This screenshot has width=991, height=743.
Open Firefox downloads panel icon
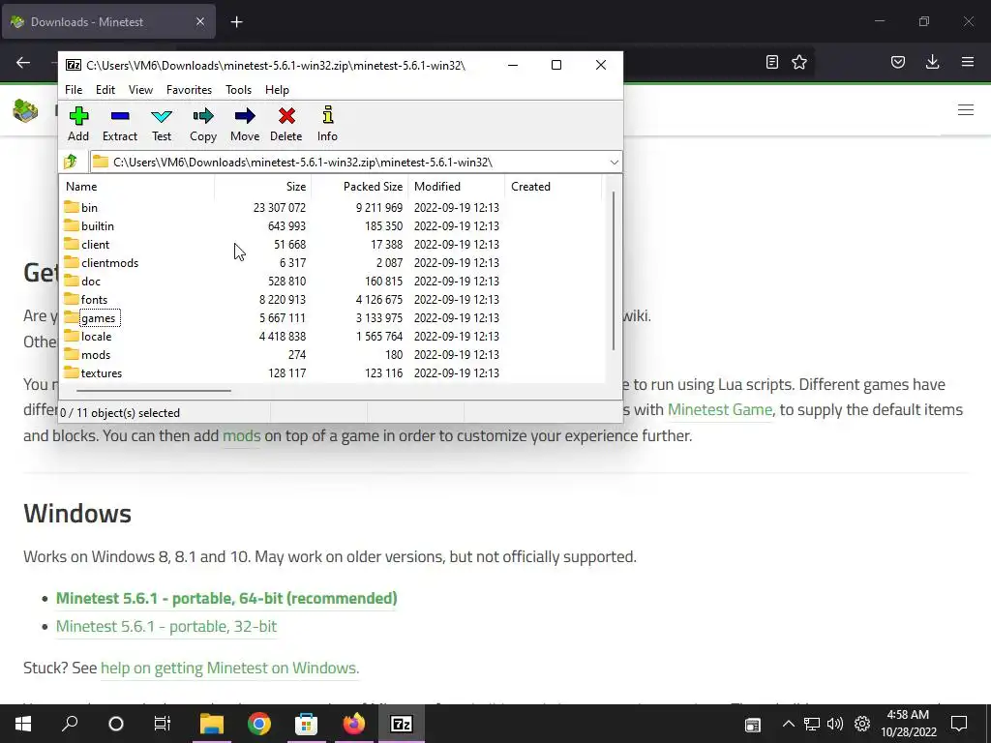[x=932, y=62]
